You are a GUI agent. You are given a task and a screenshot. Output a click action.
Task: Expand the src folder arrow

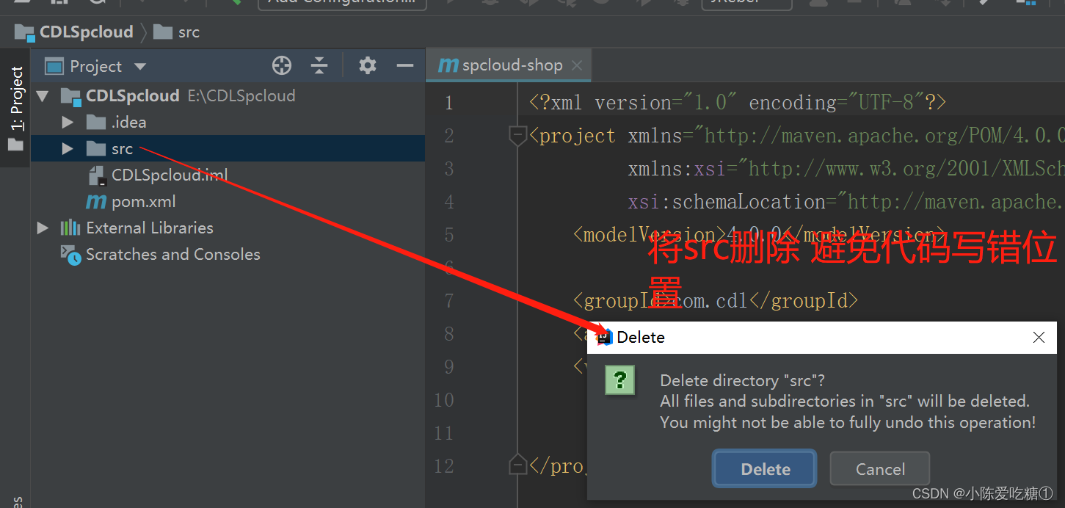[x=68, y=149]
